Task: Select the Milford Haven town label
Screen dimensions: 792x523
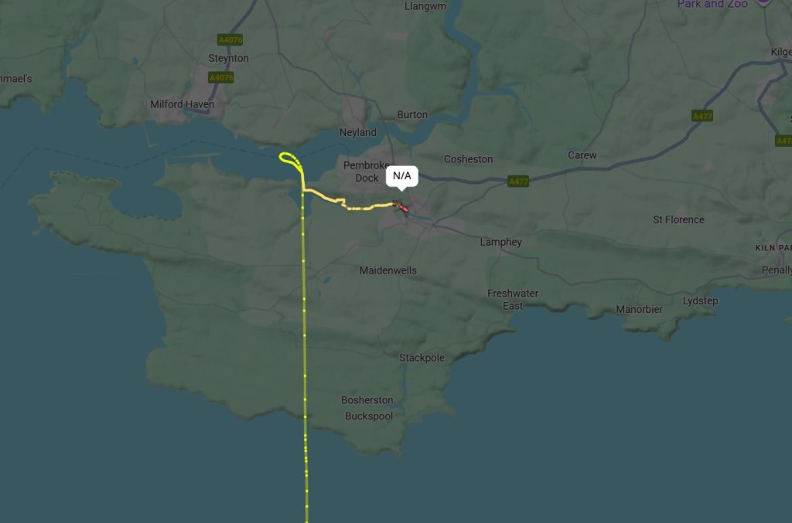Action: point(182,104)
